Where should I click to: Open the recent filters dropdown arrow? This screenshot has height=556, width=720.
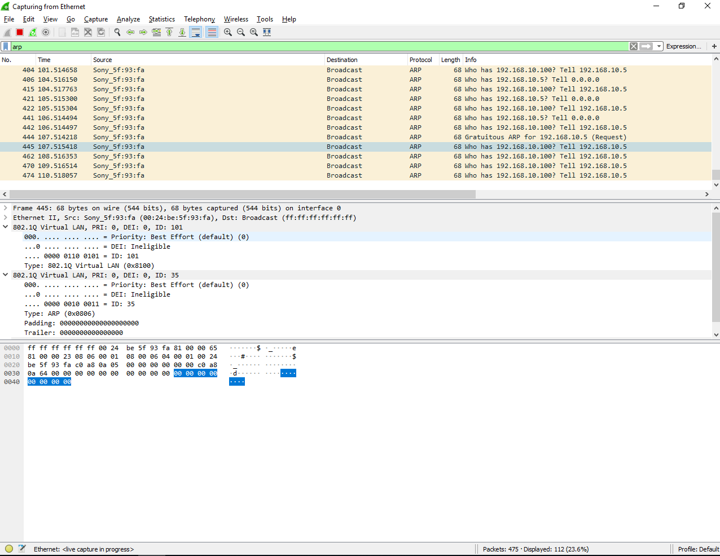[x=659, y=46]
